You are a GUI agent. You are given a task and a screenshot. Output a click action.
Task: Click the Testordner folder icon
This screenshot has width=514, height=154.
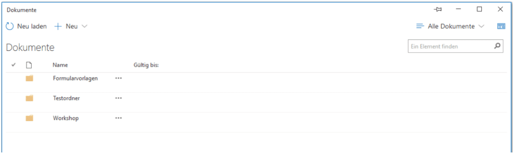pos(29,98)
